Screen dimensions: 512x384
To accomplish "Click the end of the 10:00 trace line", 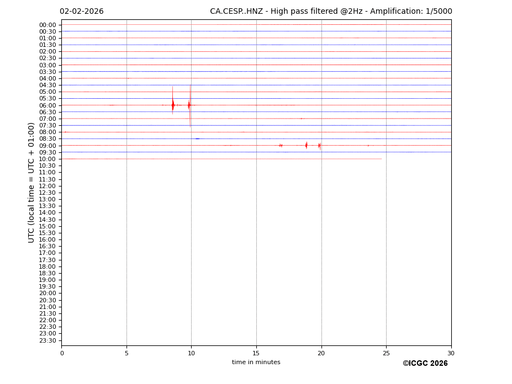I will (x=381, y=159).
